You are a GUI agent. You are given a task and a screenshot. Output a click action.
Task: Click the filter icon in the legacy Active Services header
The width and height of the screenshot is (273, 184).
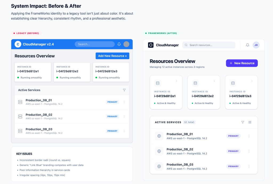pos(124,90)
